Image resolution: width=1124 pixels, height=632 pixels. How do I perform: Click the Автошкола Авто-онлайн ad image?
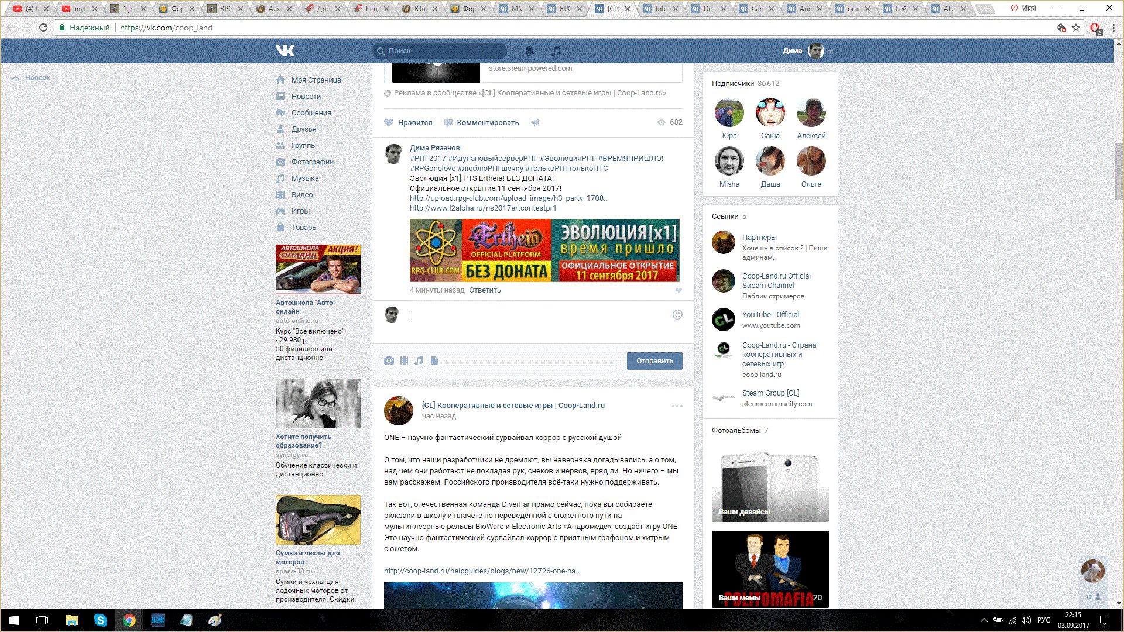[318, 269]
